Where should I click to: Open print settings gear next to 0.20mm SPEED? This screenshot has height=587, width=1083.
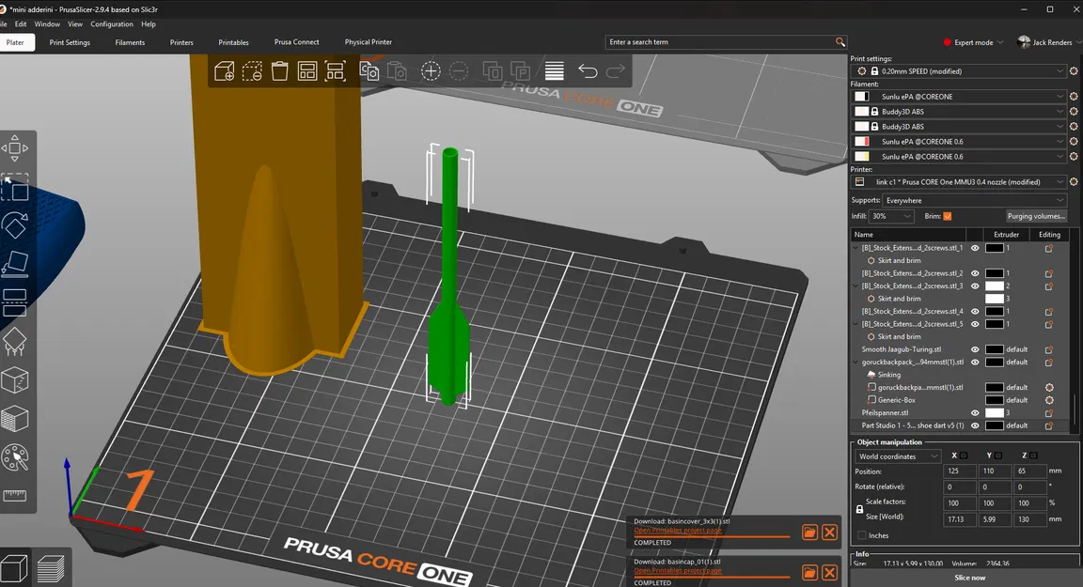[1074, 71]
